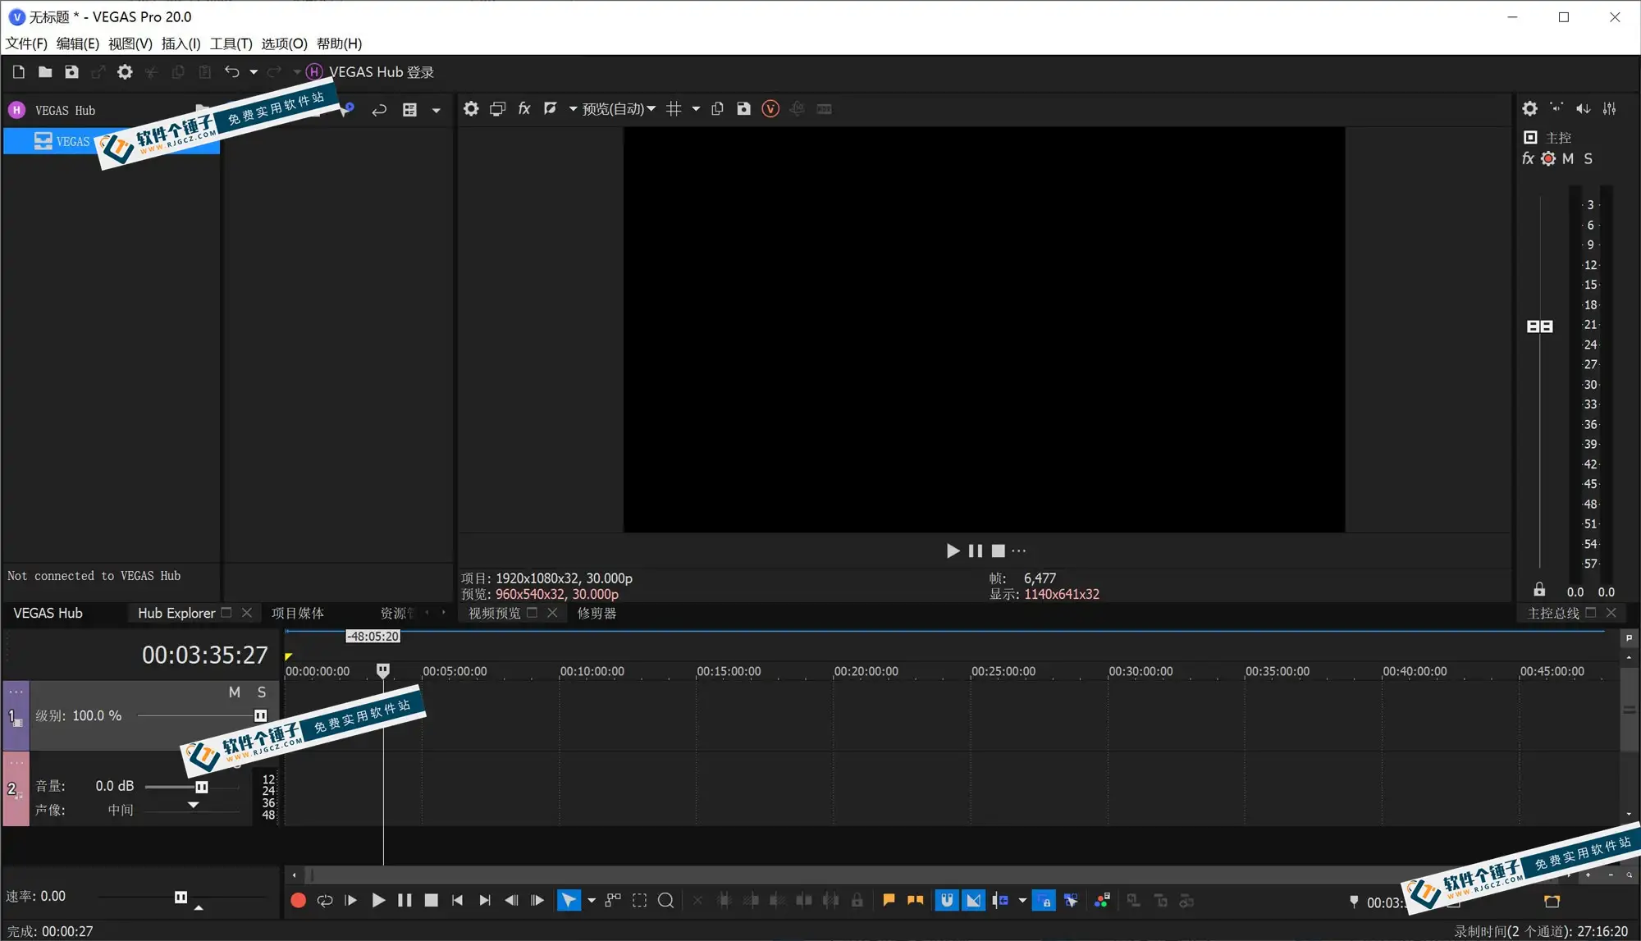
Task: Switch to the 修剪器 tab
Action: pos(597,613)
